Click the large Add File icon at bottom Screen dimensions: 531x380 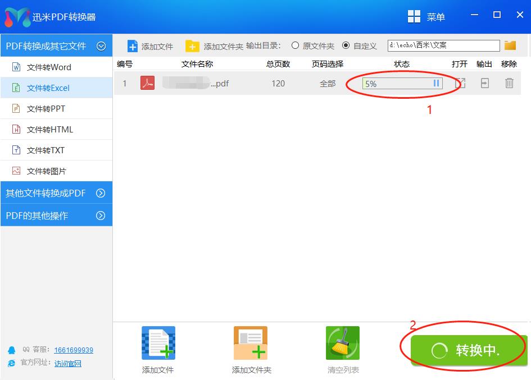(158, 343)
